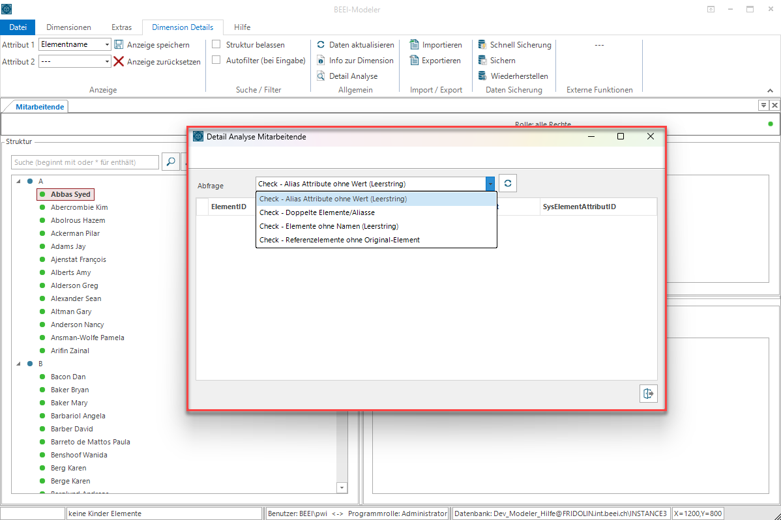Screen dimensions: 781x520
Task: Select Altman Gary tree item
Action: [x=71, y=311]
